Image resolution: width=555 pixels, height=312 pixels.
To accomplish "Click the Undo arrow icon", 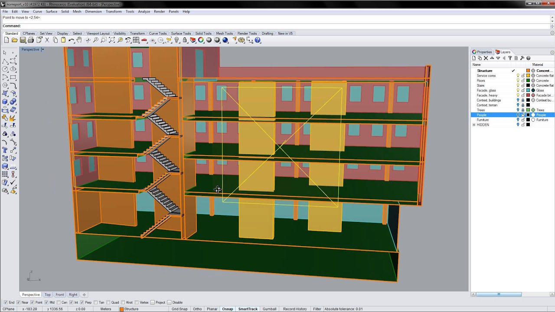I will (x=72, y=40).
